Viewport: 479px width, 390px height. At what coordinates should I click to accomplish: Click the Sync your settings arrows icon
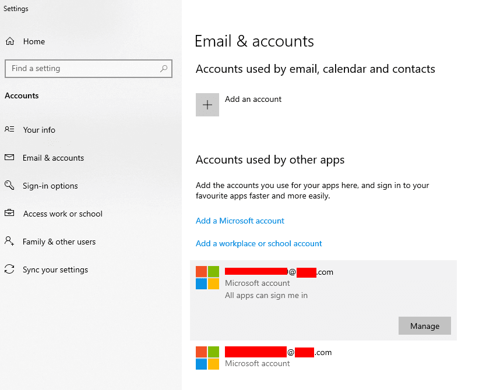(x=9, y=269)
